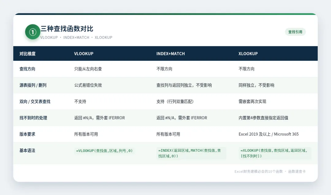The width and height of the screenshot is (331, 195).
Task: Click the cell 支持（行列双重匹配）
Action: [x=175, y=102]
